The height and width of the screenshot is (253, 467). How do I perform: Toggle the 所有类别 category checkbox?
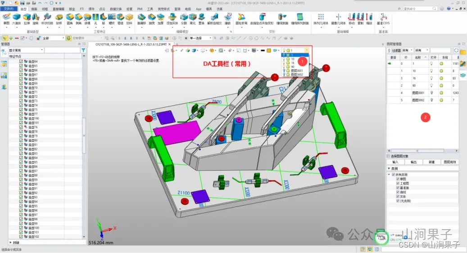pos(394,175)
